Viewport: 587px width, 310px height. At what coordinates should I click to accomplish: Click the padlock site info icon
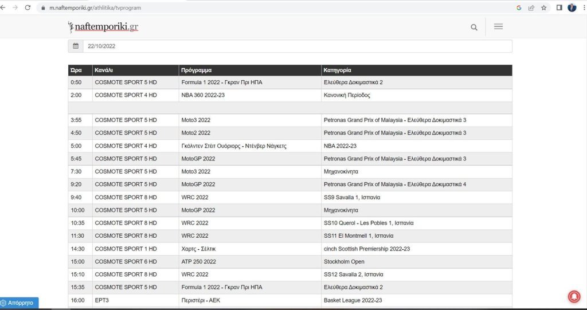42,8
